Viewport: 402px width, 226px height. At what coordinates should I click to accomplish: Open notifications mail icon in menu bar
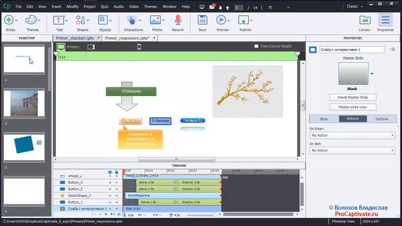pyautogui.click(x=212, y=7)
